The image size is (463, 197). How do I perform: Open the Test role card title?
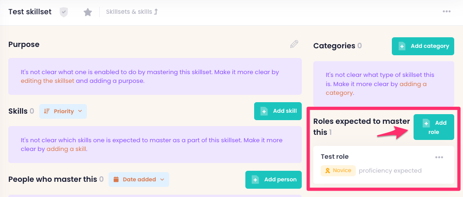[x=335, y=156]
